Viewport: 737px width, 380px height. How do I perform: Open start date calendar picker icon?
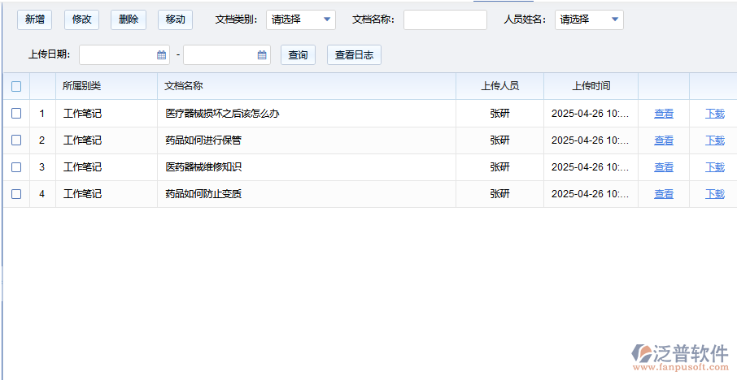pos(161,55)
